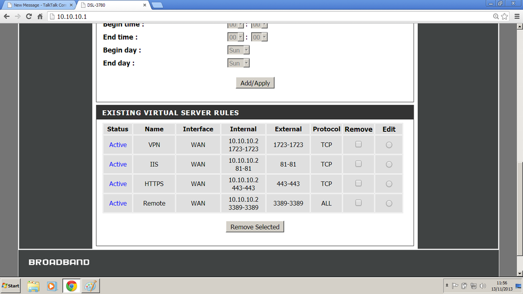
Task: Check the Remove box for HTTPS rule
Action: 359,184
